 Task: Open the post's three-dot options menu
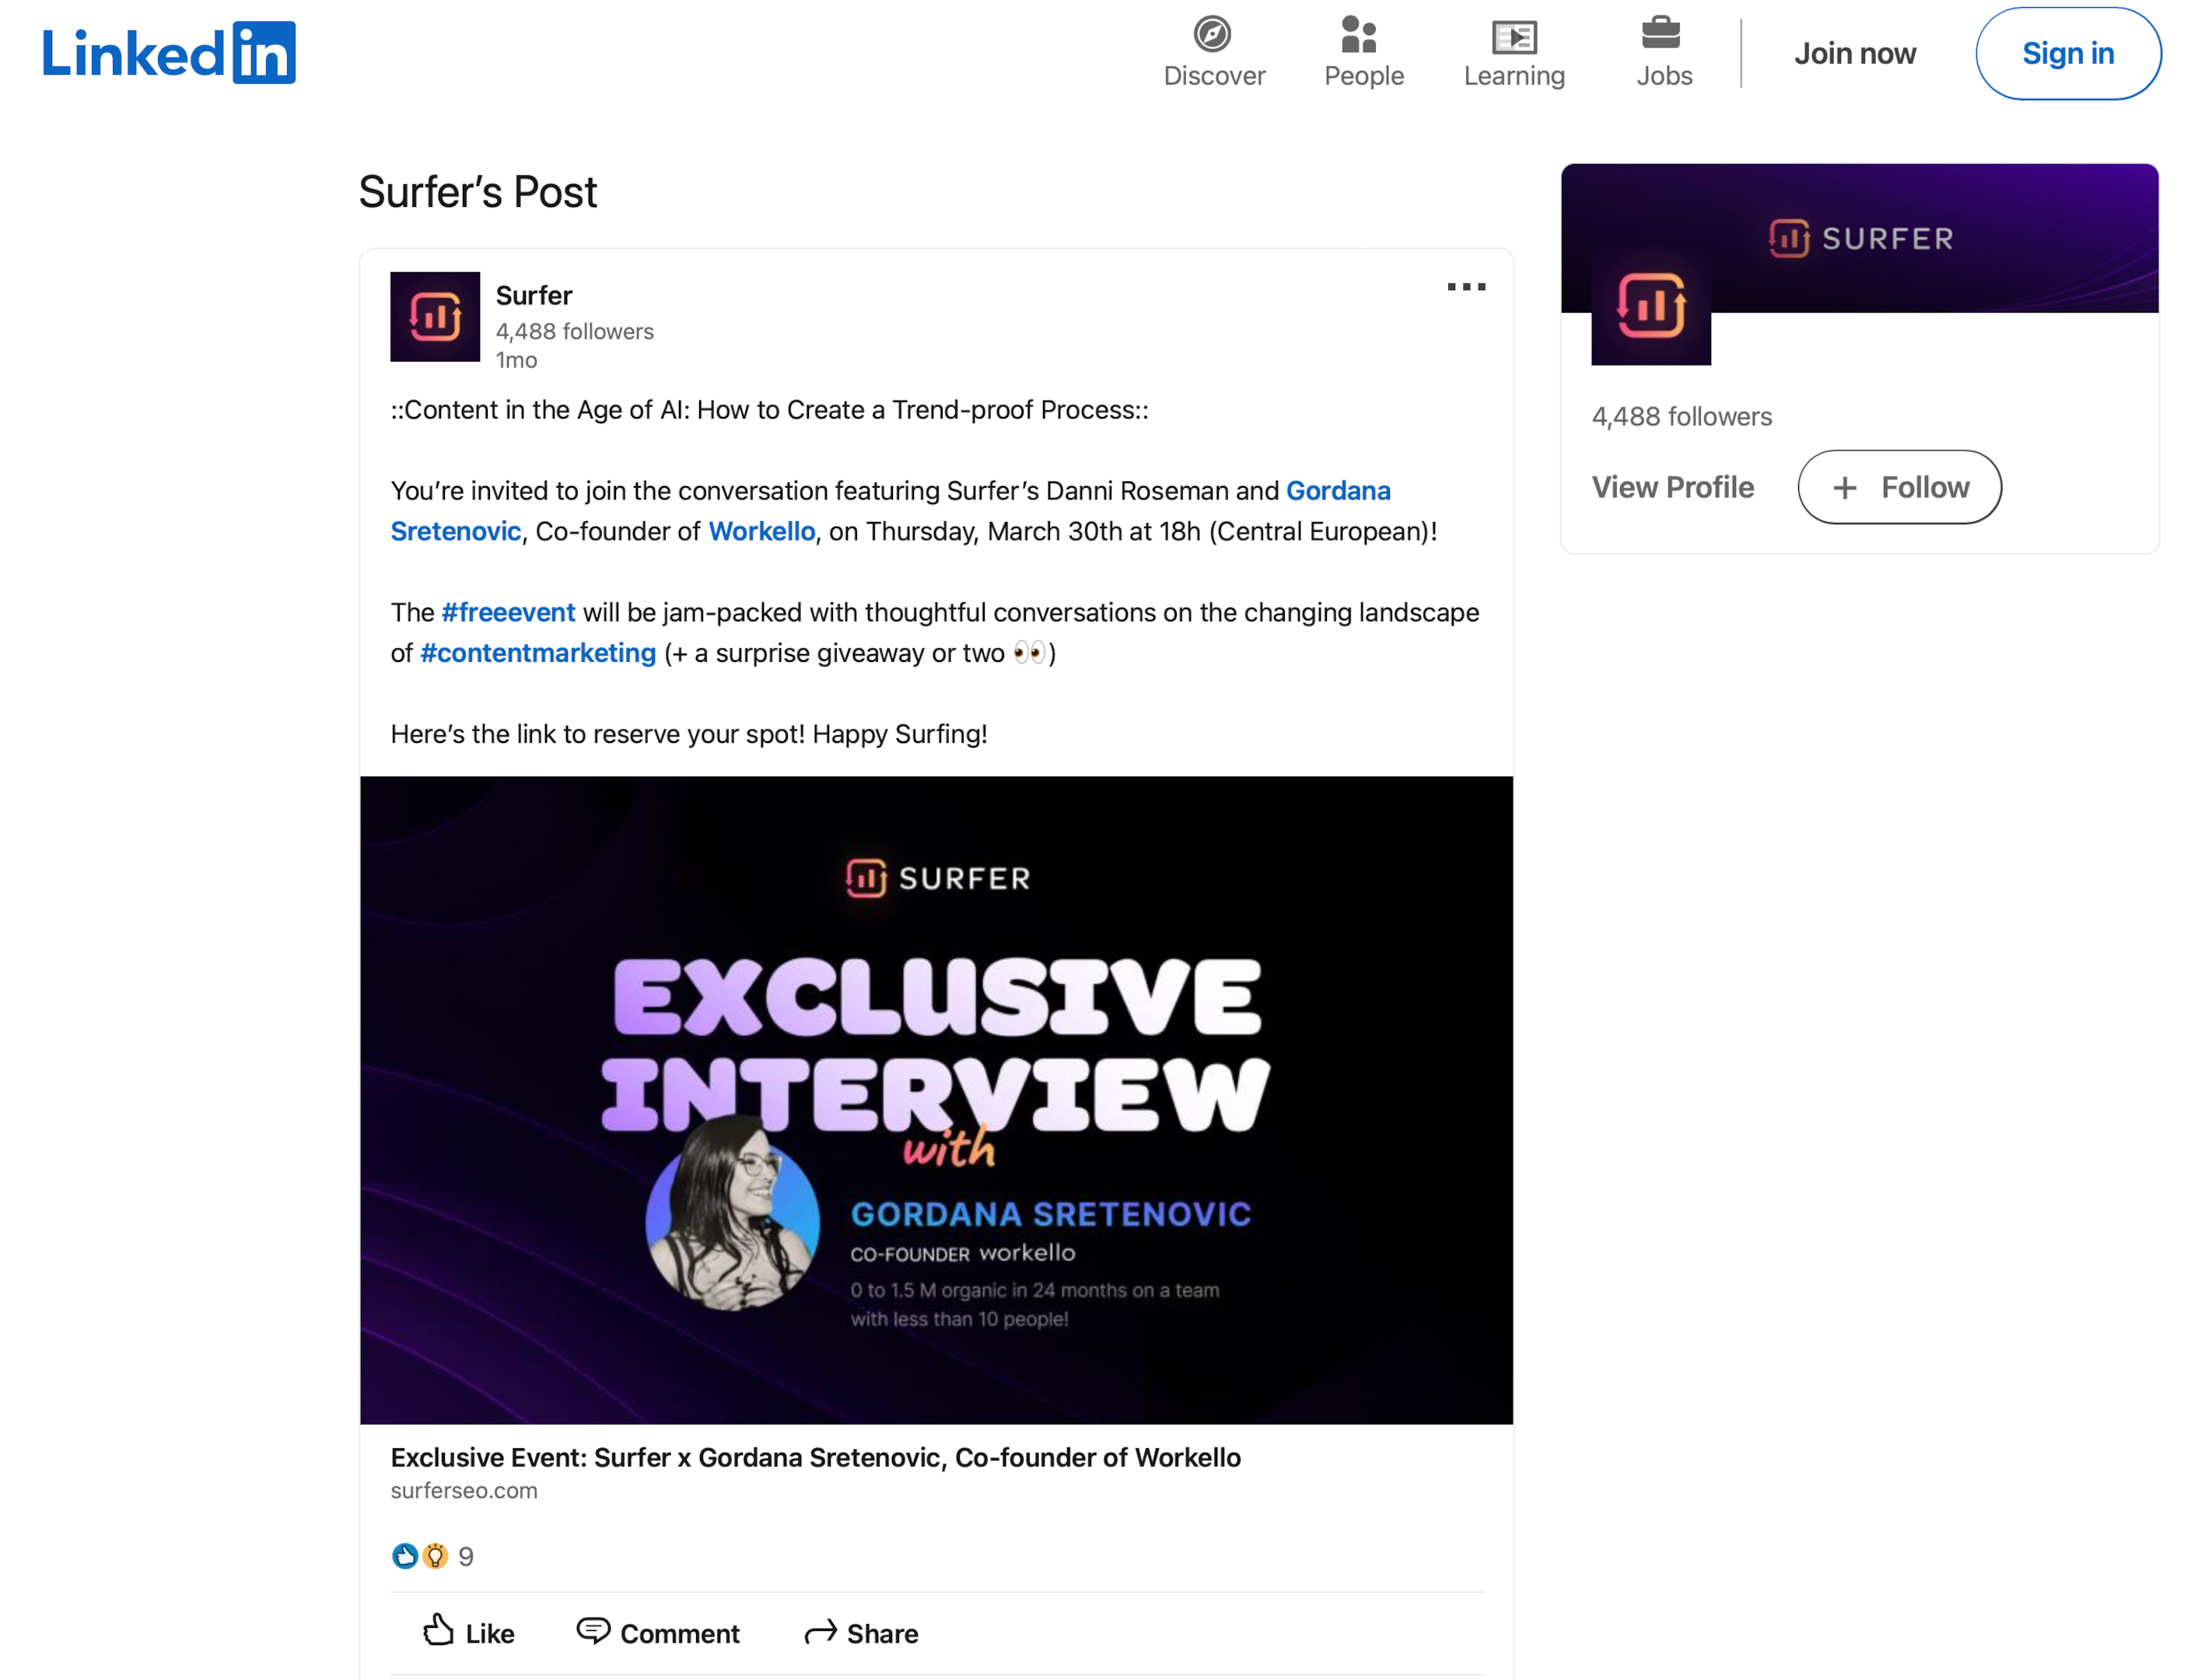1465,287
